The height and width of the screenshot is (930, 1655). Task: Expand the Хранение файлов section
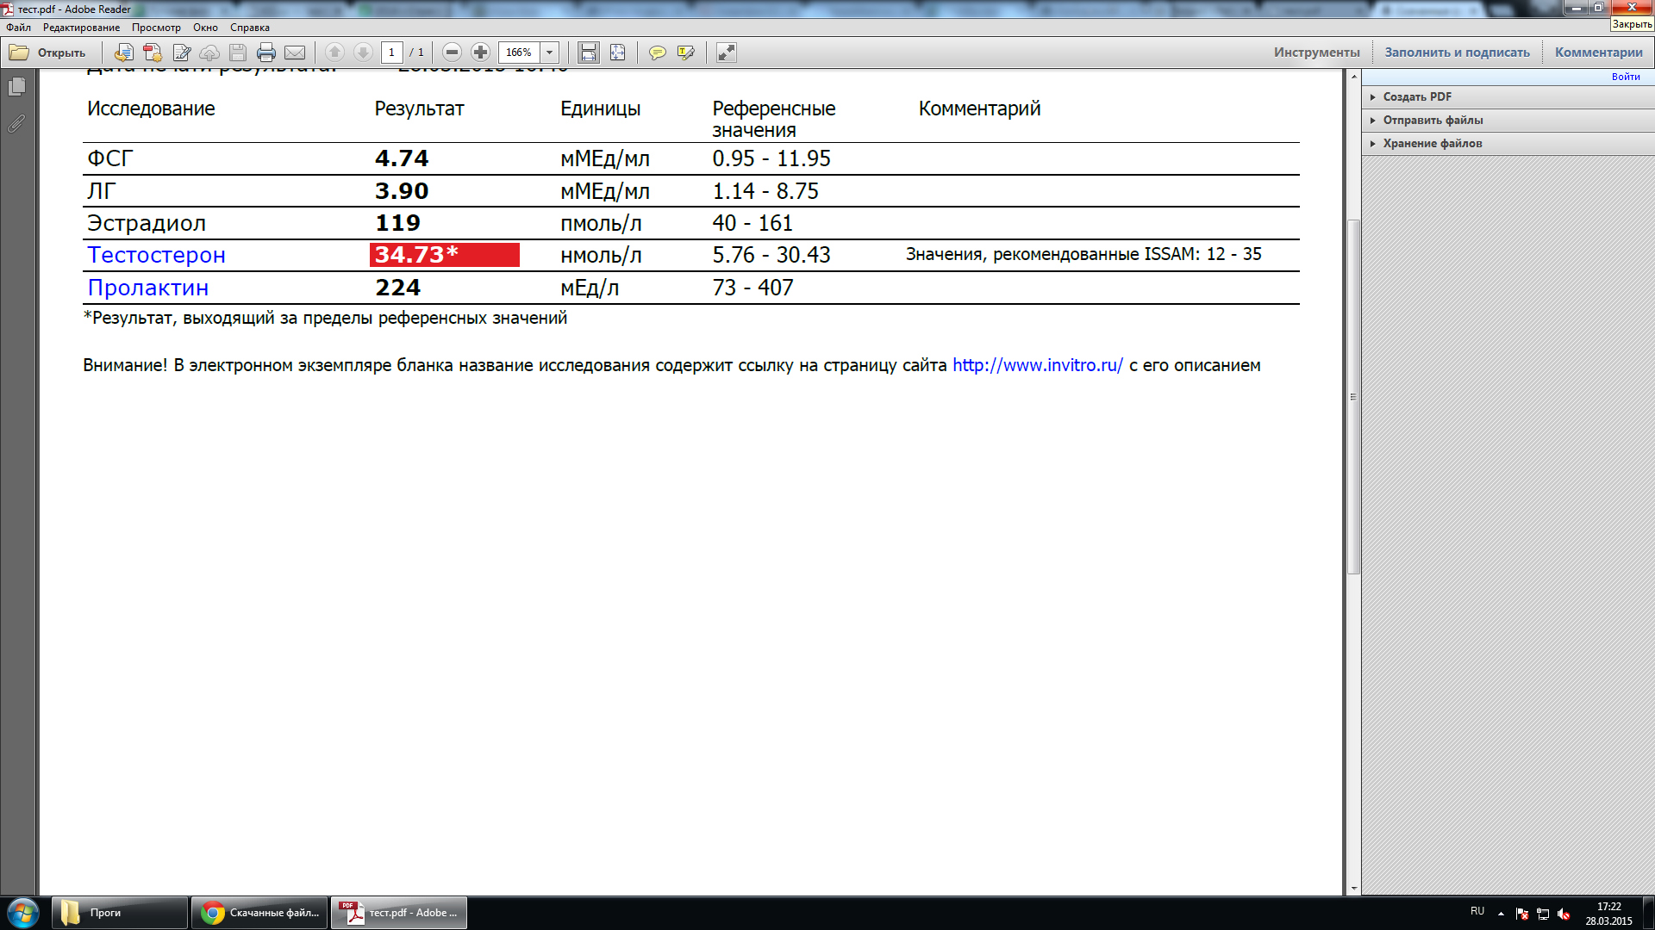tap(1432, 143)
